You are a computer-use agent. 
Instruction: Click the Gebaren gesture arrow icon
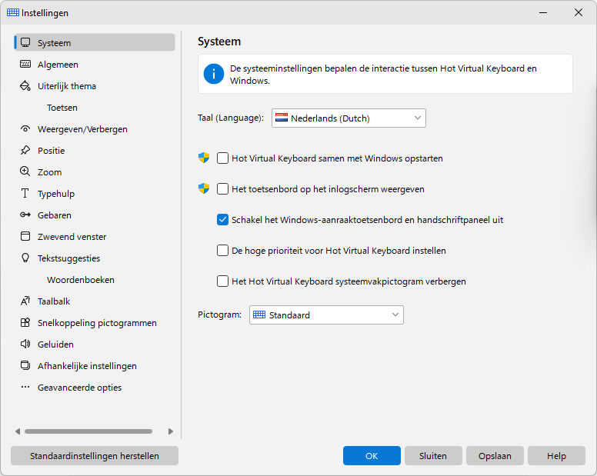(x=25, y=215)
